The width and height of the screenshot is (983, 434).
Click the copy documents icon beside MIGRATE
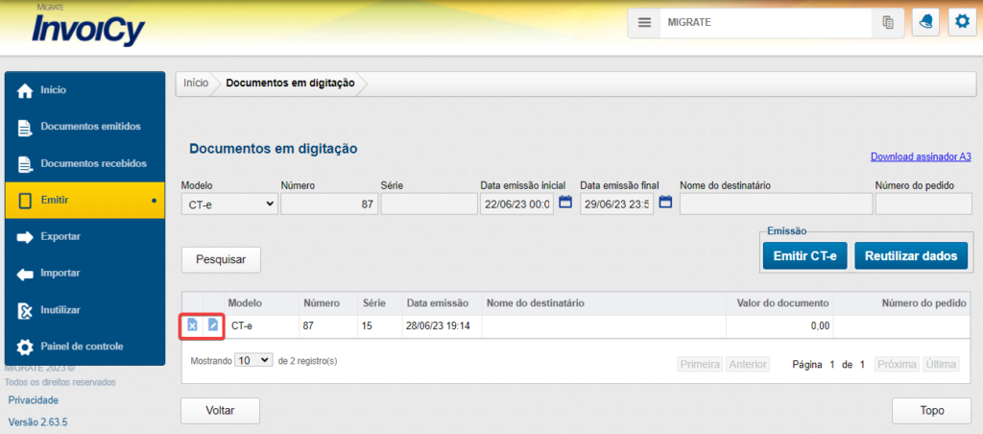888,22
